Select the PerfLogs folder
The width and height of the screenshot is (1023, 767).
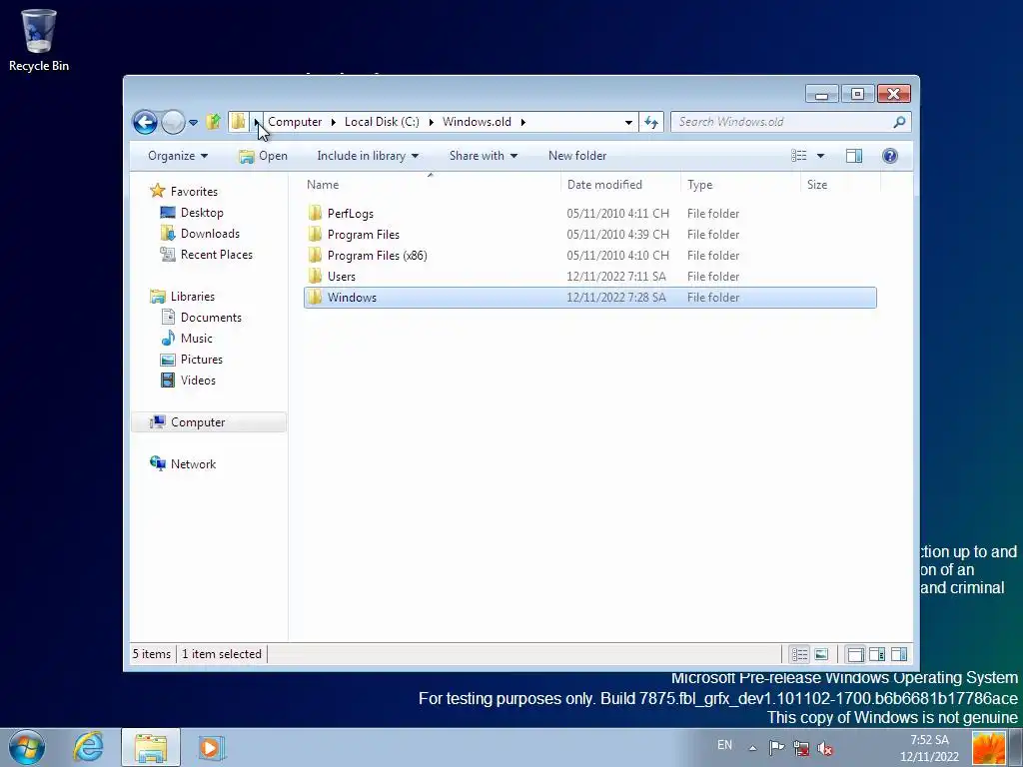pos(589,214)
